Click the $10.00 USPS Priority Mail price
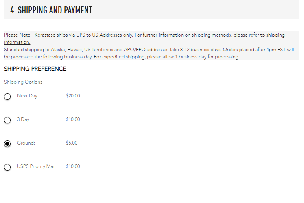 [73, 166]
